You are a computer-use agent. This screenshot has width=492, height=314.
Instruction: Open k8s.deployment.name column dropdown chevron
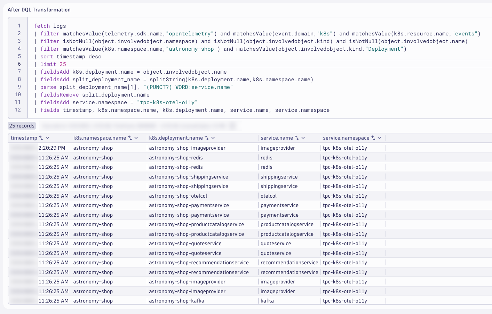coord(213,138)
